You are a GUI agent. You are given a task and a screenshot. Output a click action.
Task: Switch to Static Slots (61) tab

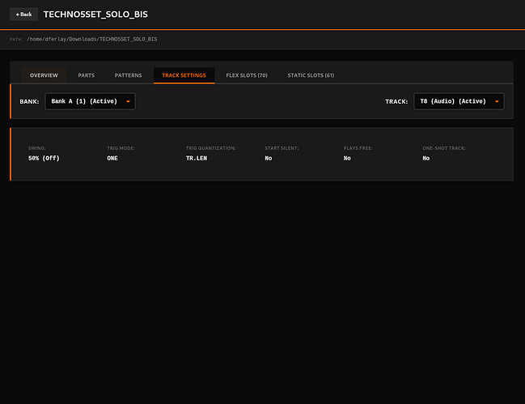click(311, 75)
